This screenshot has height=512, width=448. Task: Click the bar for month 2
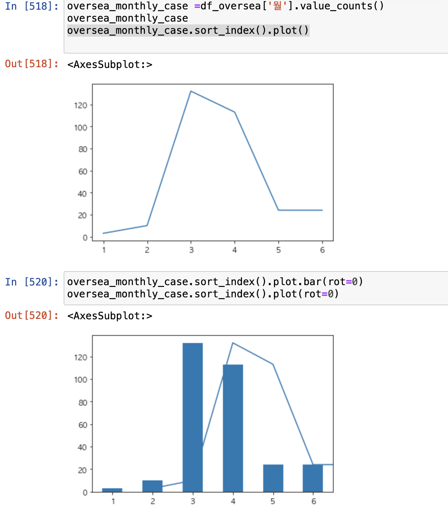pyautogui.click(x=152, y=486)
